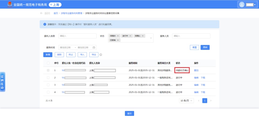Screen dimensions: 259x118
Task: Open the 10 条/页 page size dropdown
Action: point(187,101)
